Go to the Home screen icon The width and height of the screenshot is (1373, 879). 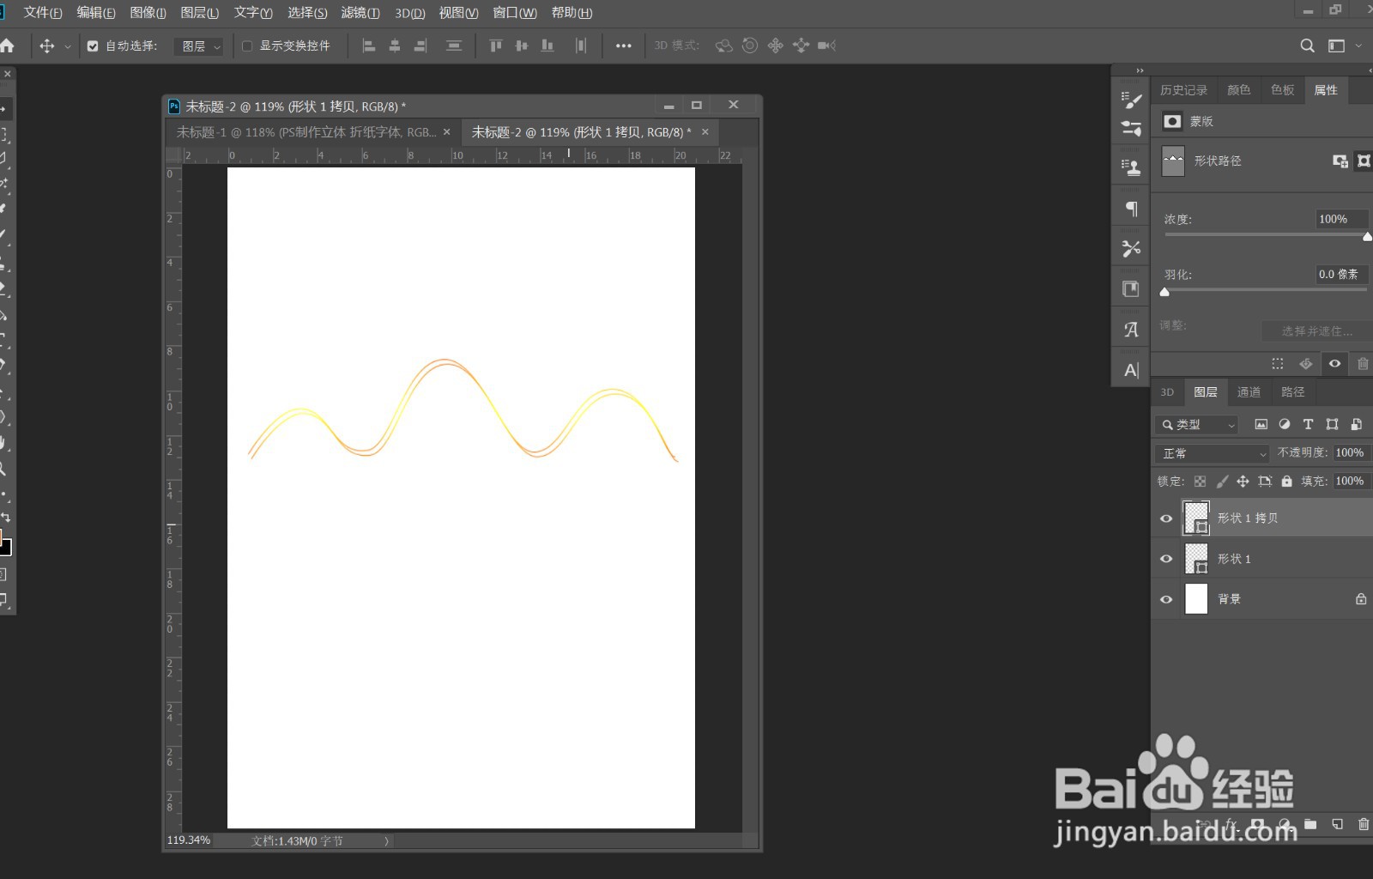[7, 45]
